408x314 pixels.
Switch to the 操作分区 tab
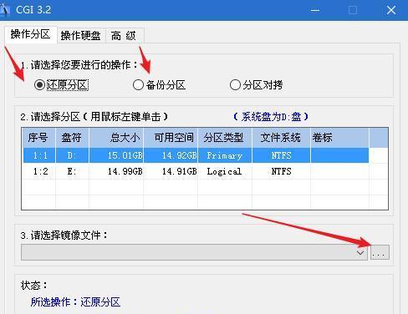(x=31, y=34)
